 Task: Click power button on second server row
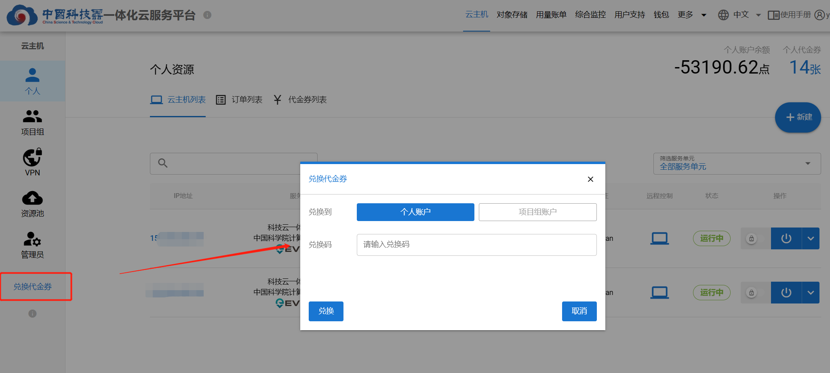786,293
